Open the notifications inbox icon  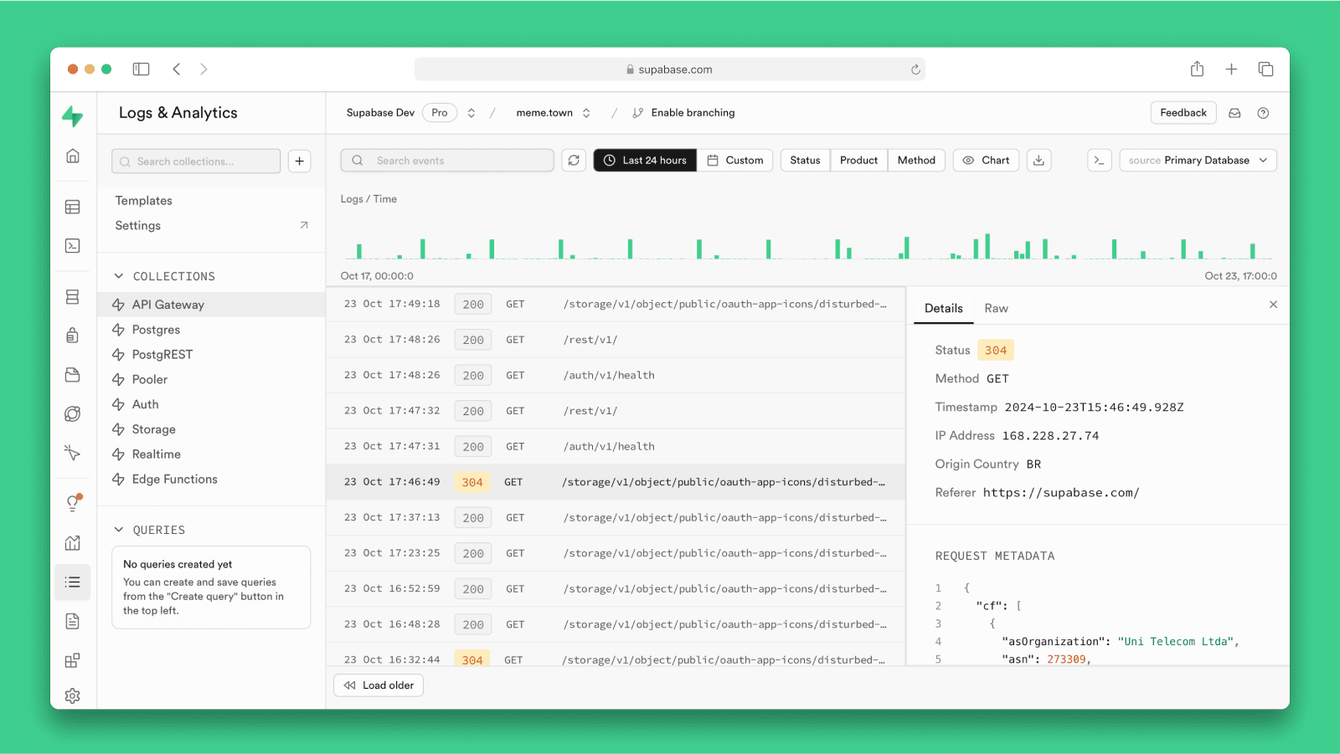tap(1234, 113)
